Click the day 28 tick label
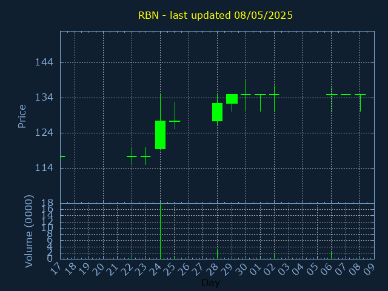The width and height of the screenshot is (388, 291). pos(212,269)
